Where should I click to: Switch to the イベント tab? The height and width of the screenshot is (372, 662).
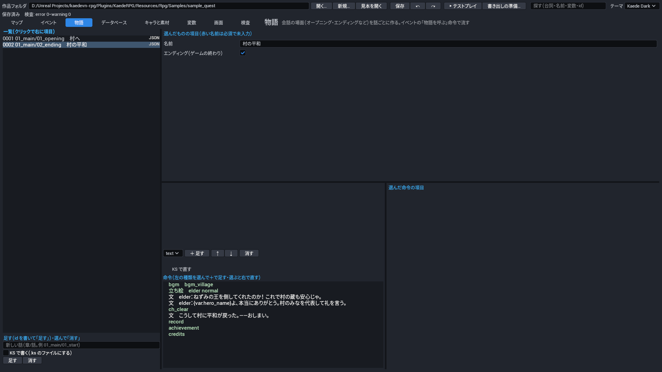click(48, 23)
